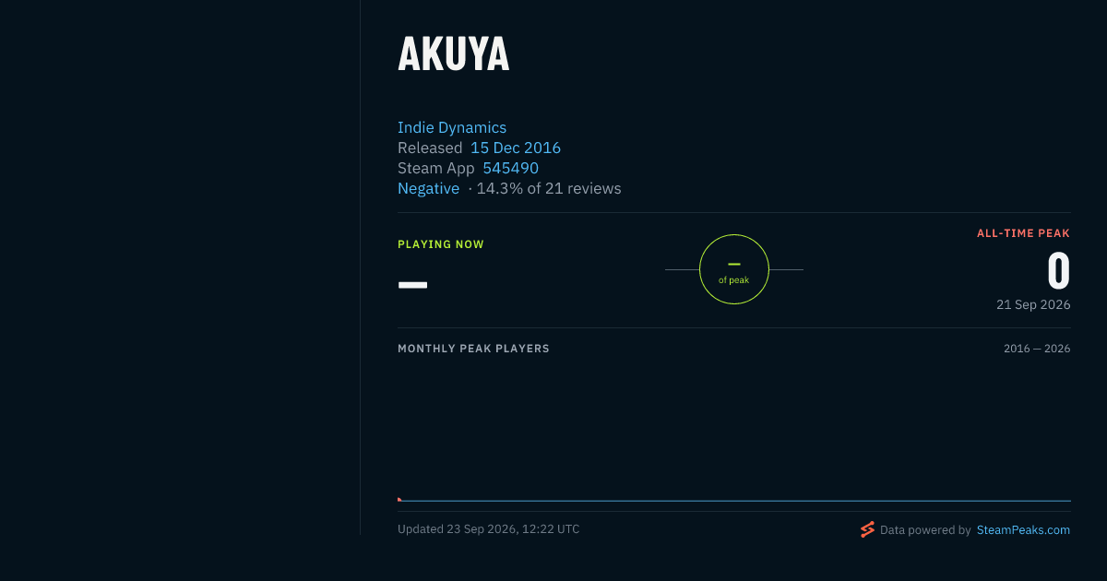The width and height of the screenshot is (1107, 581).
Task: Click the SteamPeaks logo icon
Action: tap(867, 529)
